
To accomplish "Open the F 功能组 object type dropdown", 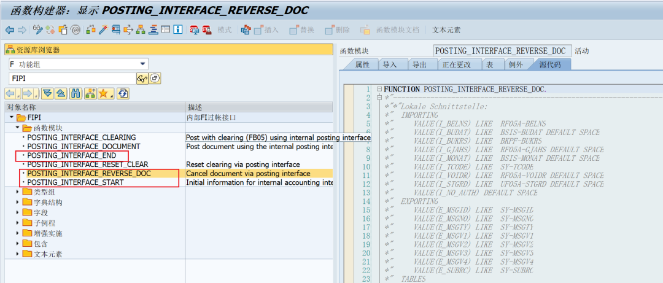I will click(142, 64).
